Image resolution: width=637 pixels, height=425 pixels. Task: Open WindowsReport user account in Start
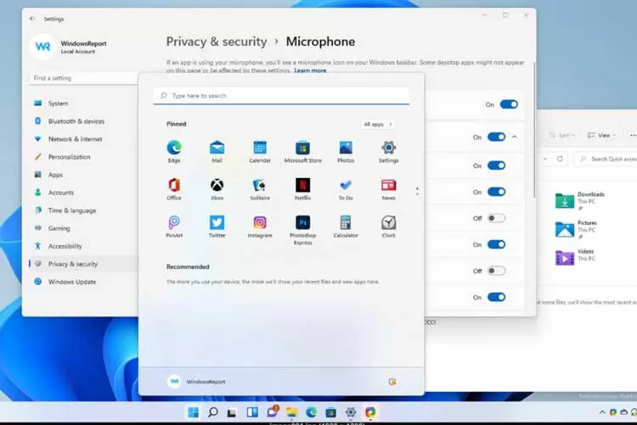pyautogui.click(x=197, y=382)
